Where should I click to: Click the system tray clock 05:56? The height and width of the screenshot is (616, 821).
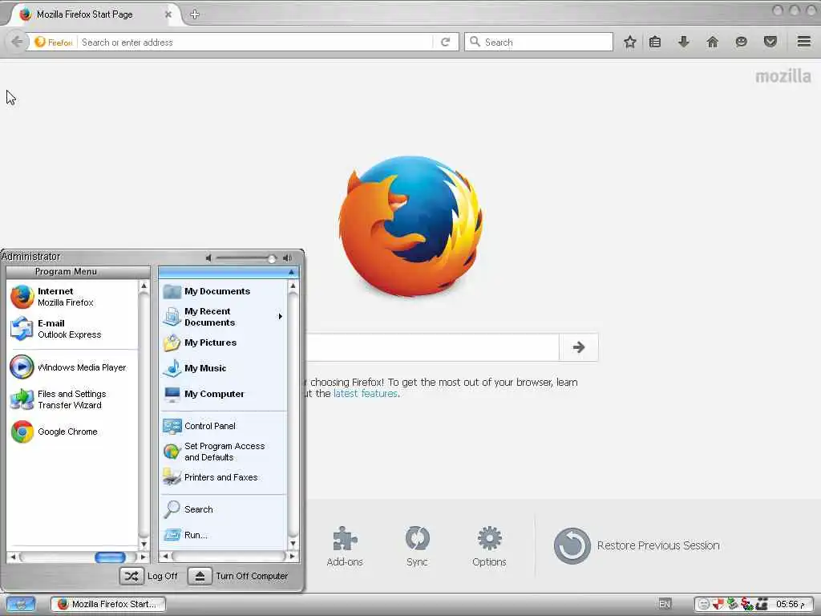(x=790, y=604)
